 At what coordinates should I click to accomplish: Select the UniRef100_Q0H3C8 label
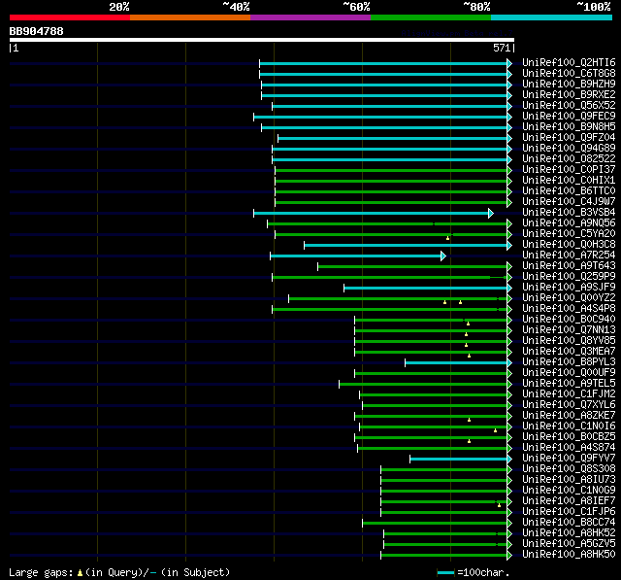pyautogui.click(x=569, y=245)
